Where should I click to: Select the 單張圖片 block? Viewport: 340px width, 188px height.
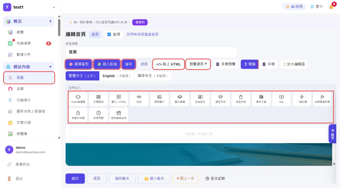[159, 99]
